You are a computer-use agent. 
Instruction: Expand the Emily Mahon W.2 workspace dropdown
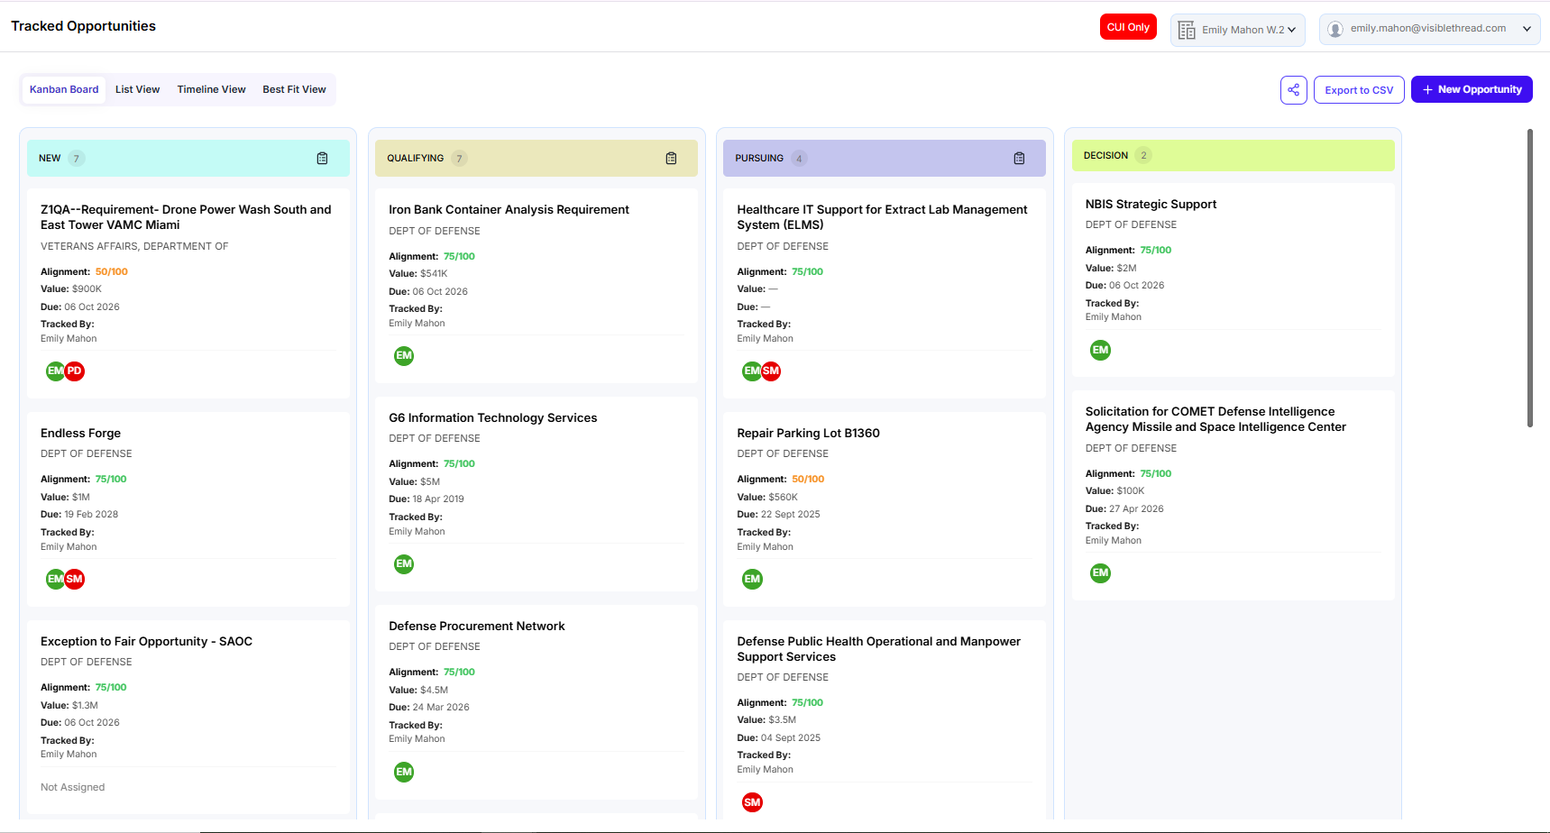[1238, 30]
